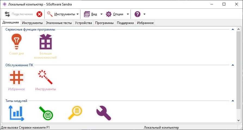Click the Инструменты toolbar text button
243x130 pixels.
tap(65, 14)
